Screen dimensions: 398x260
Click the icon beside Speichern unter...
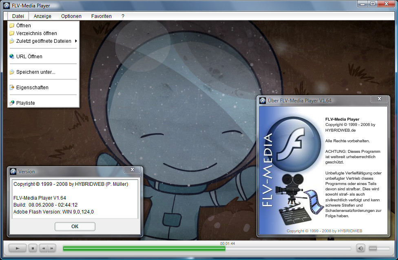[x=12, y=72]
